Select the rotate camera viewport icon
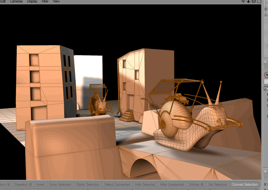The image size is (268, 190). (x=254, y=1)
